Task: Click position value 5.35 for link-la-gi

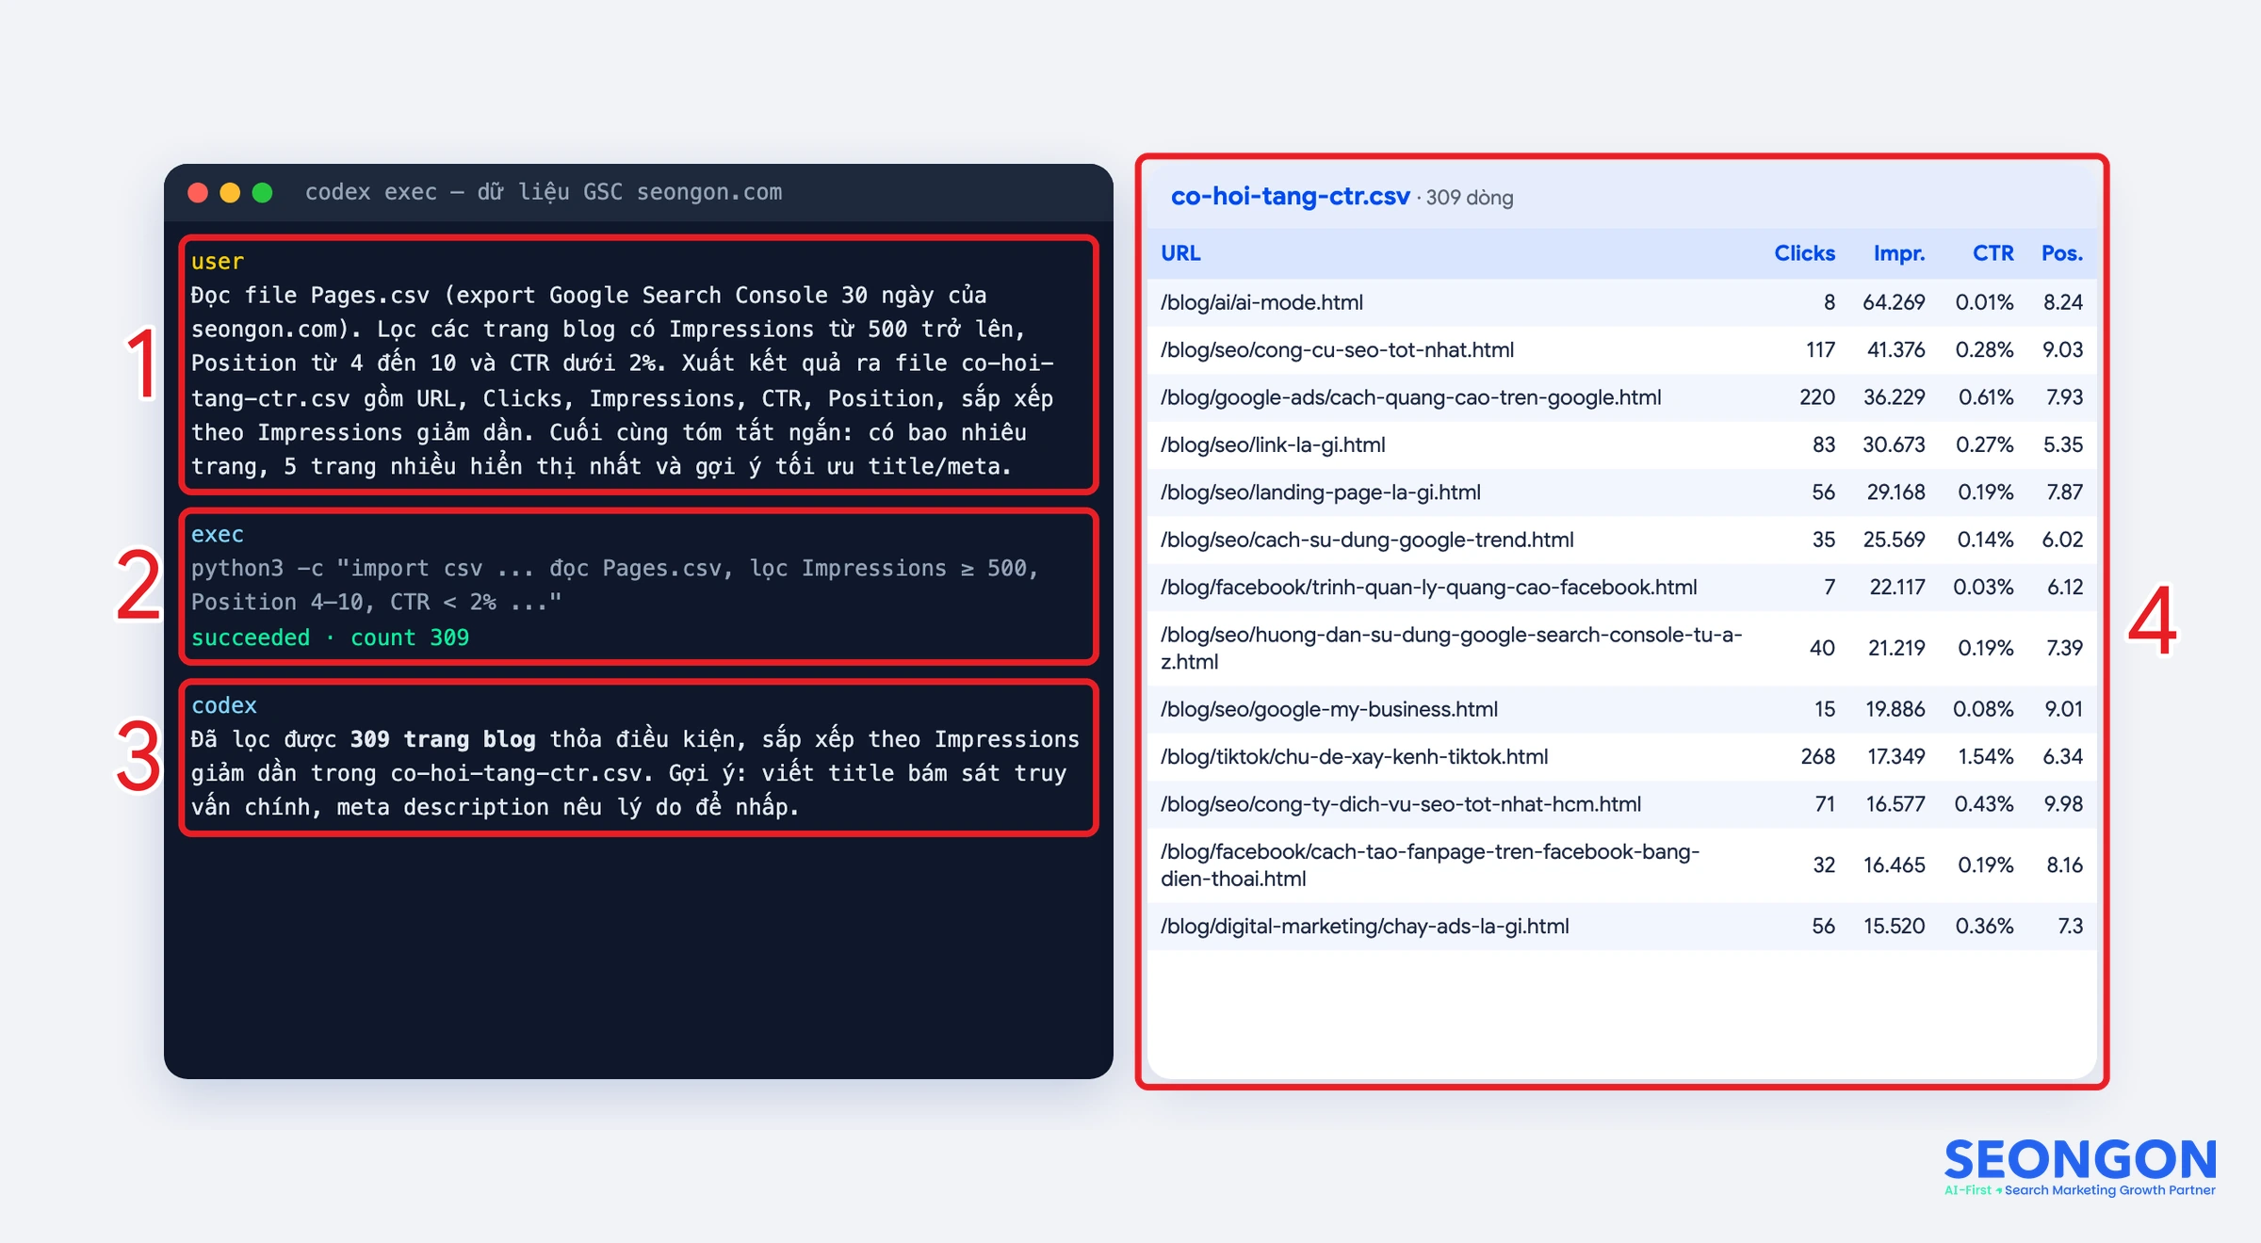Action: (x=2062, y=444)
